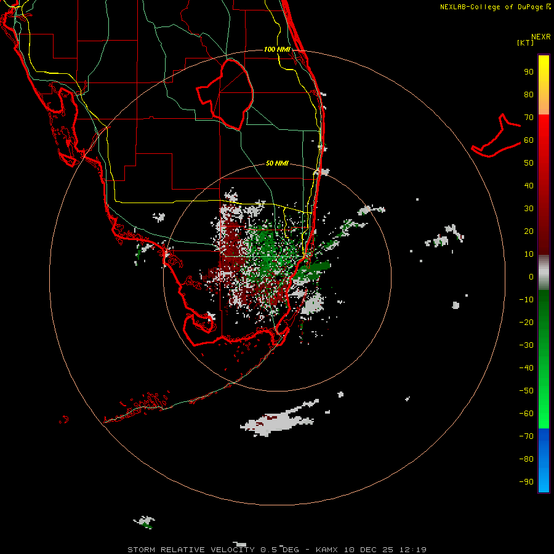This screenshot has width=554, height=554.
Task: Select the 50 NMI range ring label
Action: click(277, 163)
